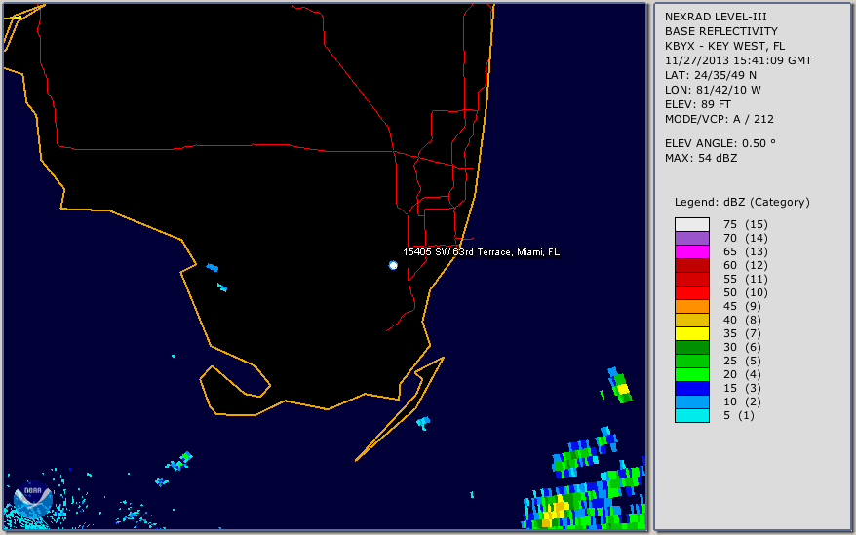
Task: Click the LON: 81/42/10 W text
Action: click(x=713, y=90)
